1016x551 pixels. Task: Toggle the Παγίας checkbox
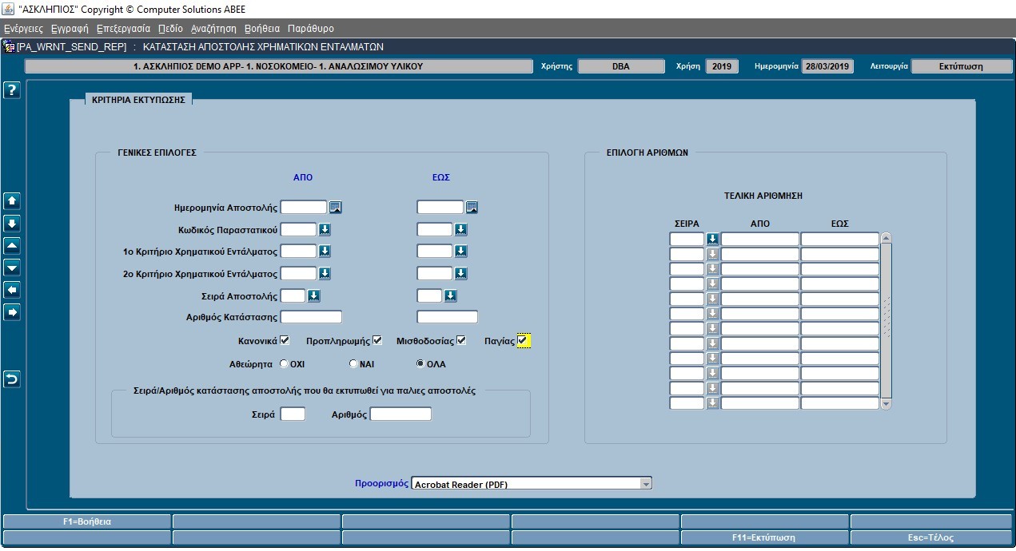[523, 341]
